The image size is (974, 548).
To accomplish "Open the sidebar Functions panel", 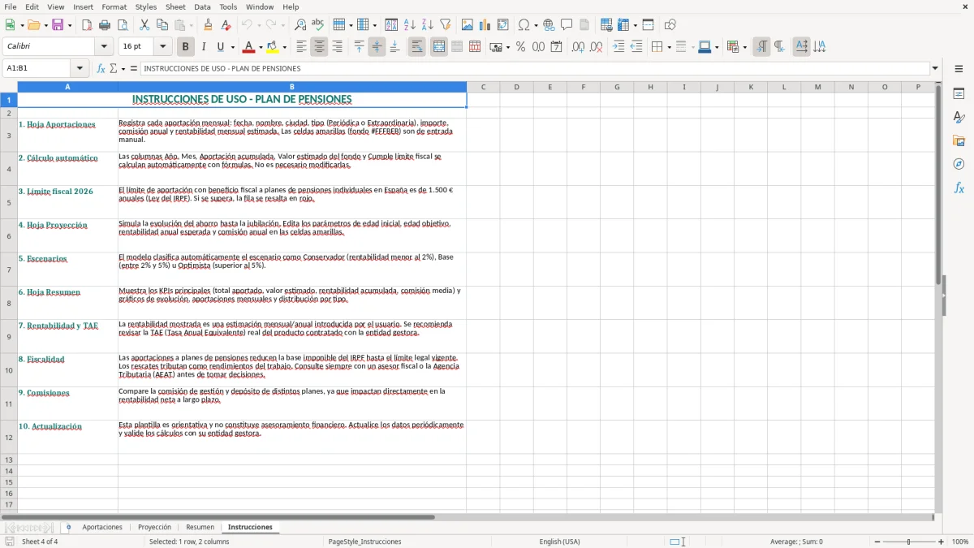I will 959,188.
